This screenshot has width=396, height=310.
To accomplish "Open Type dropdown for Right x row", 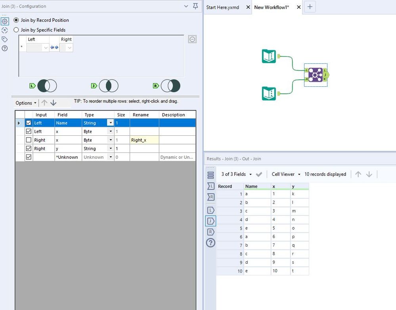I will [110, 140].
